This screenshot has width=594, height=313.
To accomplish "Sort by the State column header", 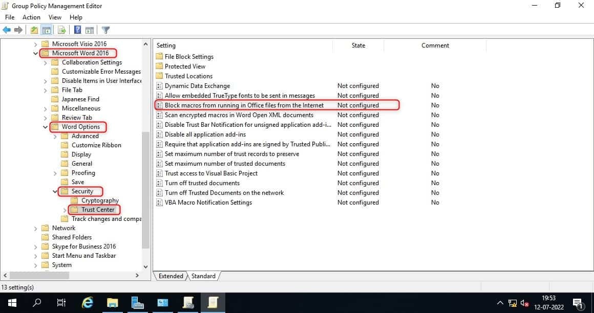I will pyautogui.click(x=358, y=46).
